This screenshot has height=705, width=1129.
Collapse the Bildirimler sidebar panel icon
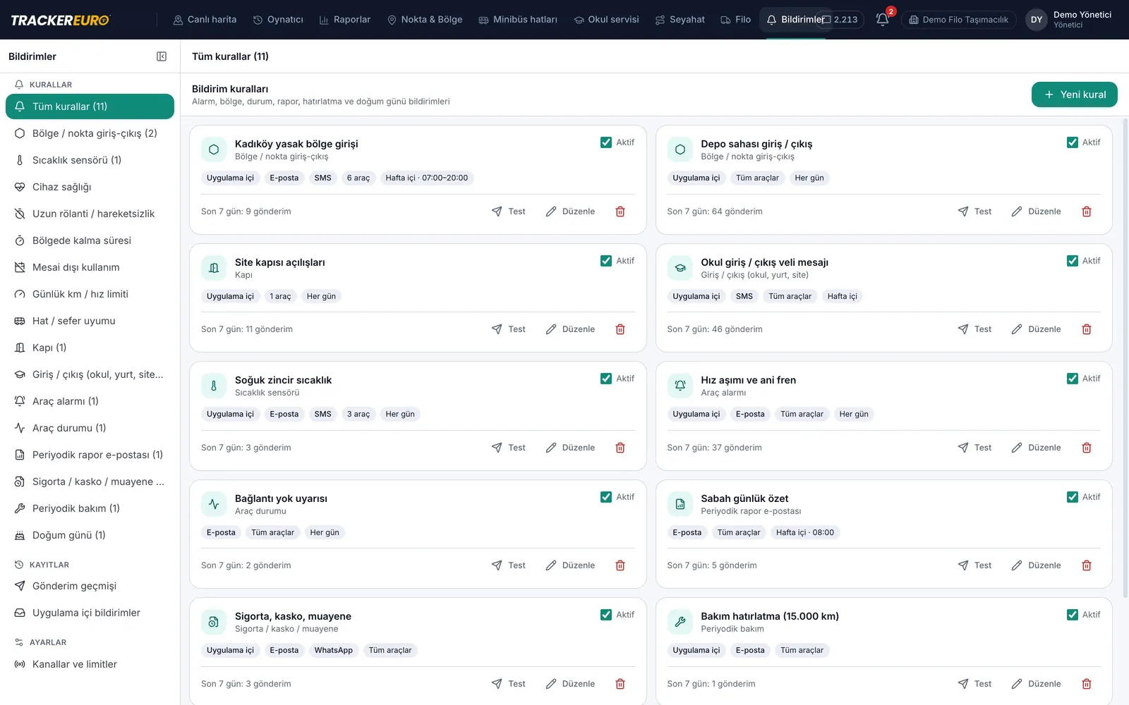click(162, 56)
